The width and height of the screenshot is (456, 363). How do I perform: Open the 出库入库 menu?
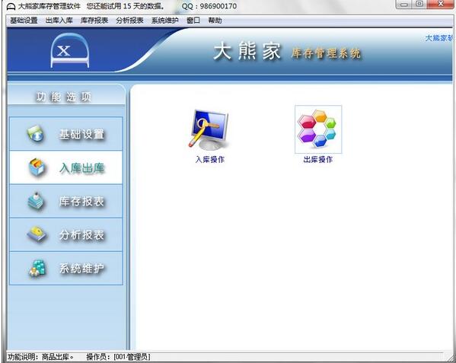click(x=59, y=21)
